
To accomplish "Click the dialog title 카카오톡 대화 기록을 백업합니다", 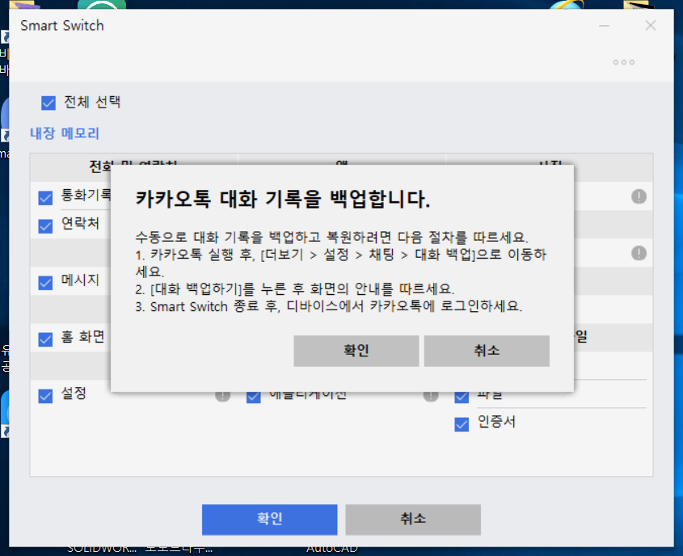I will pyautogui.click(x=283, y=200).
